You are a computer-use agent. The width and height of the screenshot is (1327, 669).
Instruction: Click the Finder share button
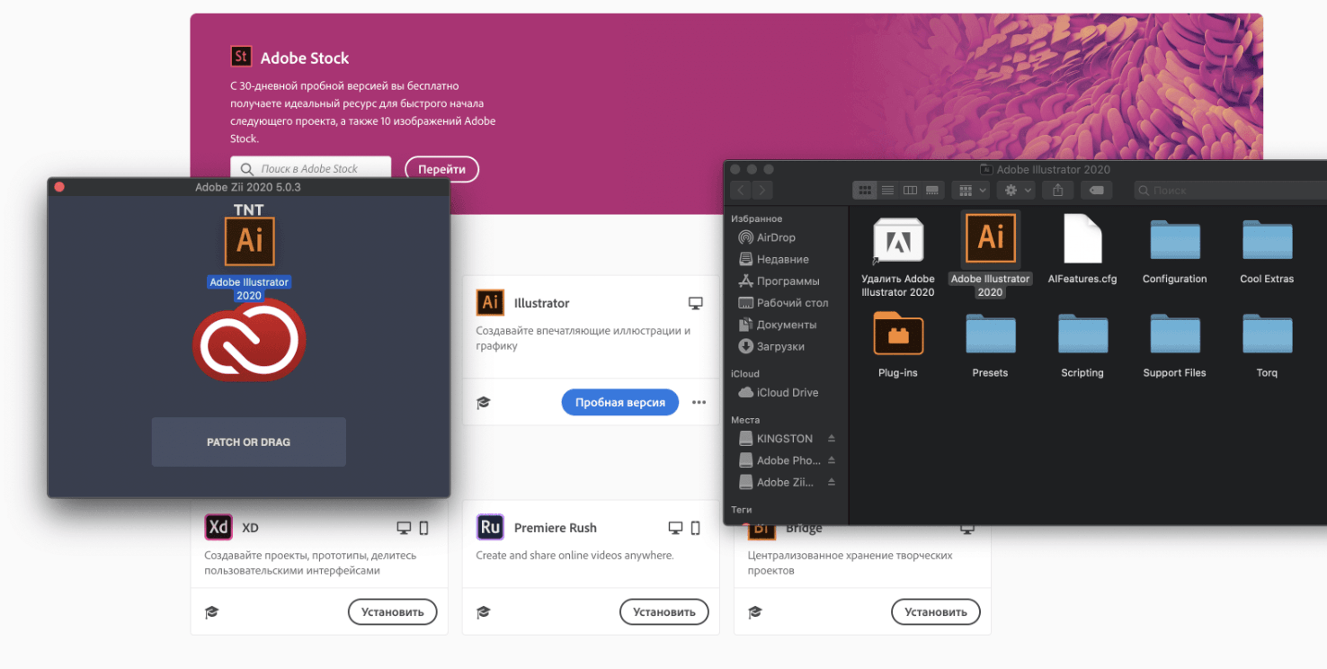coord(1058,191)
